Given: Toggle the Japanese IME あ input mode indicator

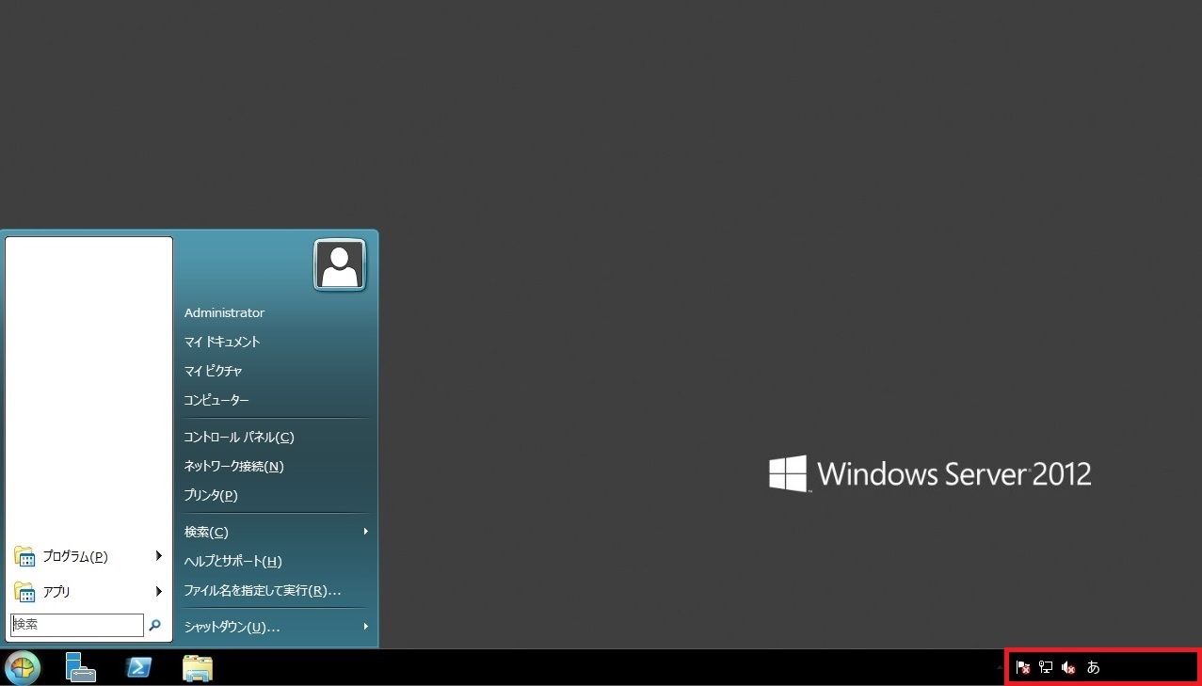Looking at the screenshot, I should click(1093, 667).
